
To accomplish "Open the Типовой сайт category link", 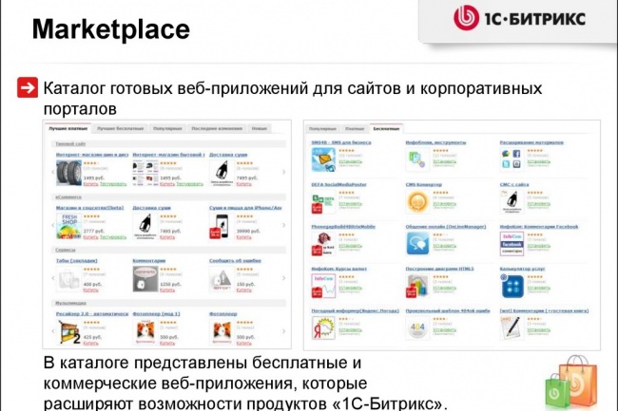I will coord(70,144).
